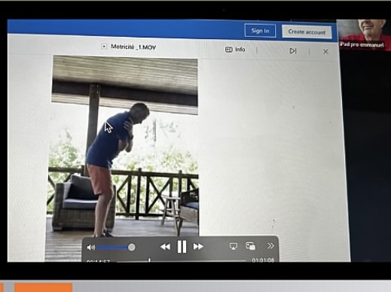Click the rewind button
This screenshot has width=391, height=292.
165,247
